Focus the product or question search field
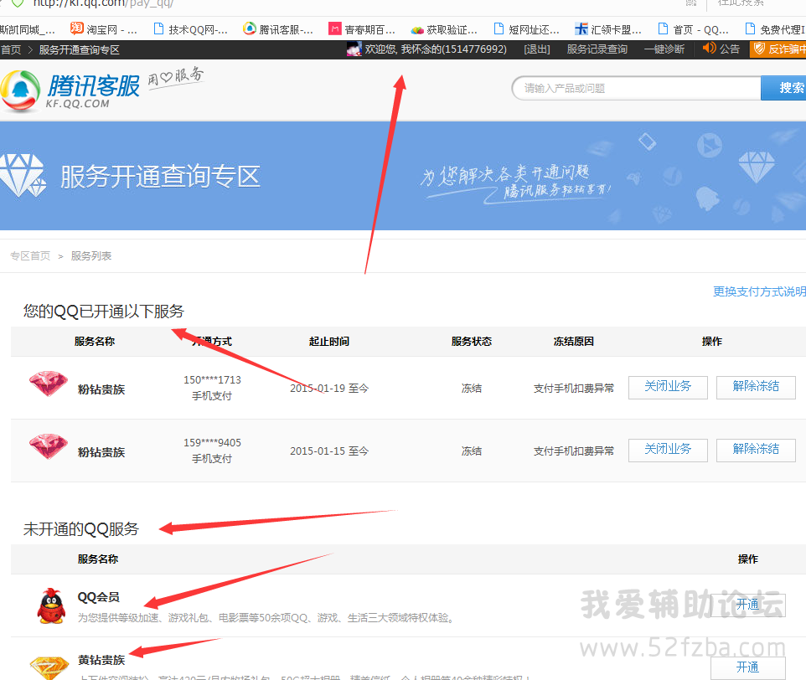 [637, 88]
